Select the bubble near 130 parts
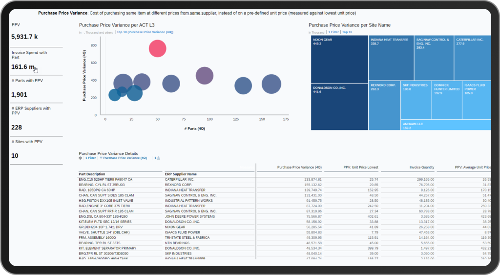The height and width of the screenshot is (275, 500). (x=243, y=85)
